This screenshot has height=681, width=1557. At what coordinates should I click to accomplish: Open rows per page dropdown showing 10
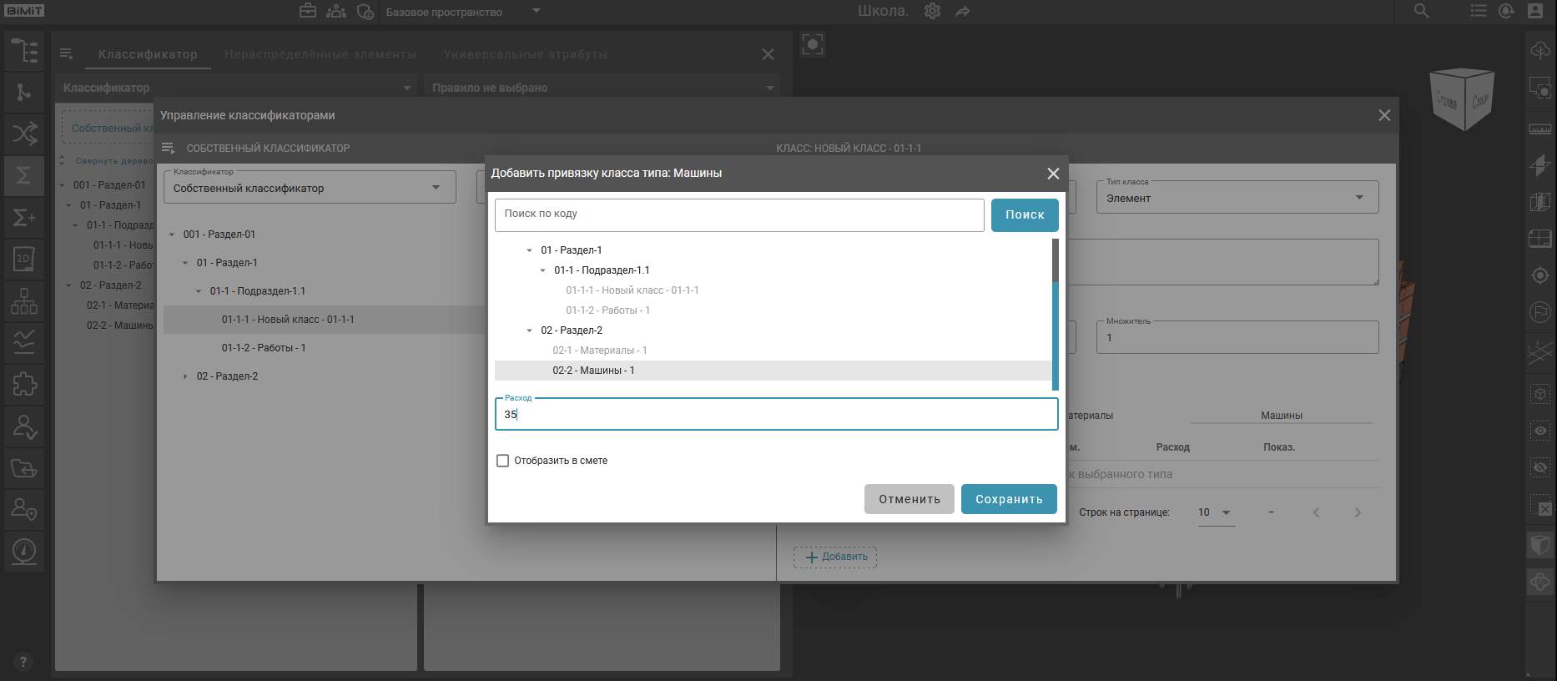coord(1215,512)
